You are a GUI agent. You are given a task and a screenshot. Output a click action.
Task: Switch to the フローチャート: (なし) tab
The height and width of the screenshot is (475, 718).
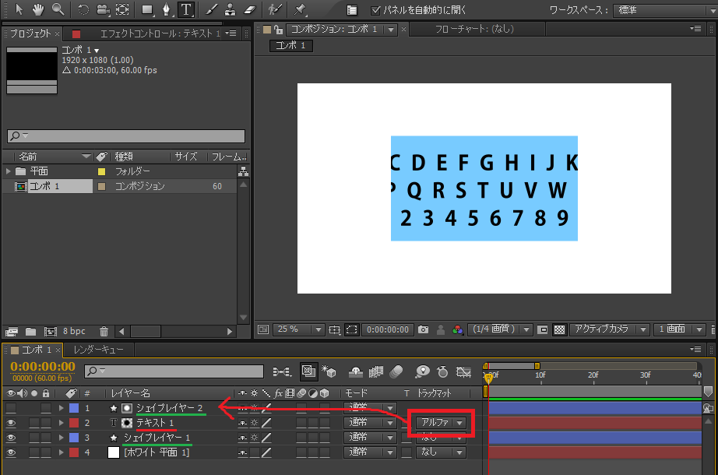point(474,30)
